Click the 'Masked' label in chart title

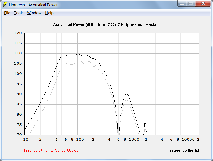(x=152, y=24)
